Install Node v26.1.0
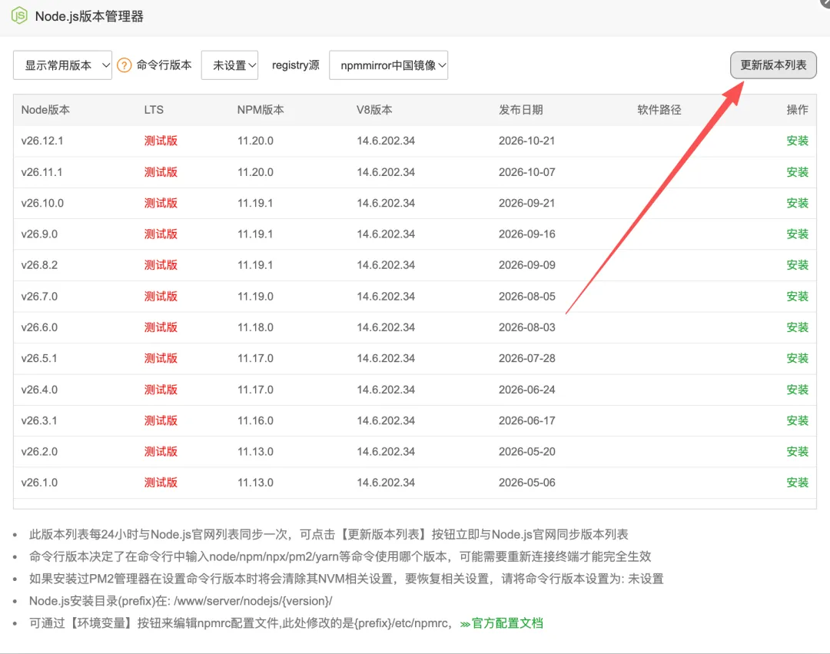 click(797, 483)
